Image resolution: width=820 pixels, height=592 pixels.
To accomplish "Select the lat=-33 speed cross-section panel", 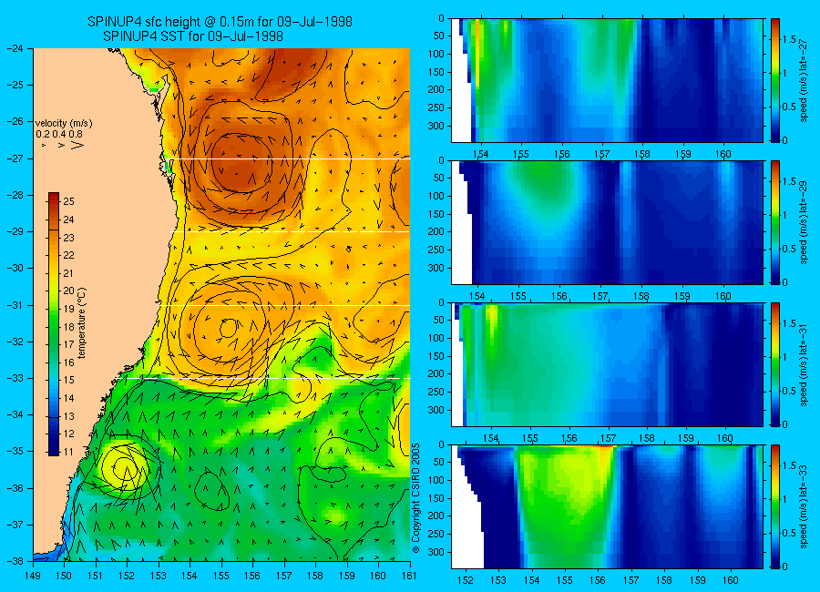I will [x=607, y=506].
